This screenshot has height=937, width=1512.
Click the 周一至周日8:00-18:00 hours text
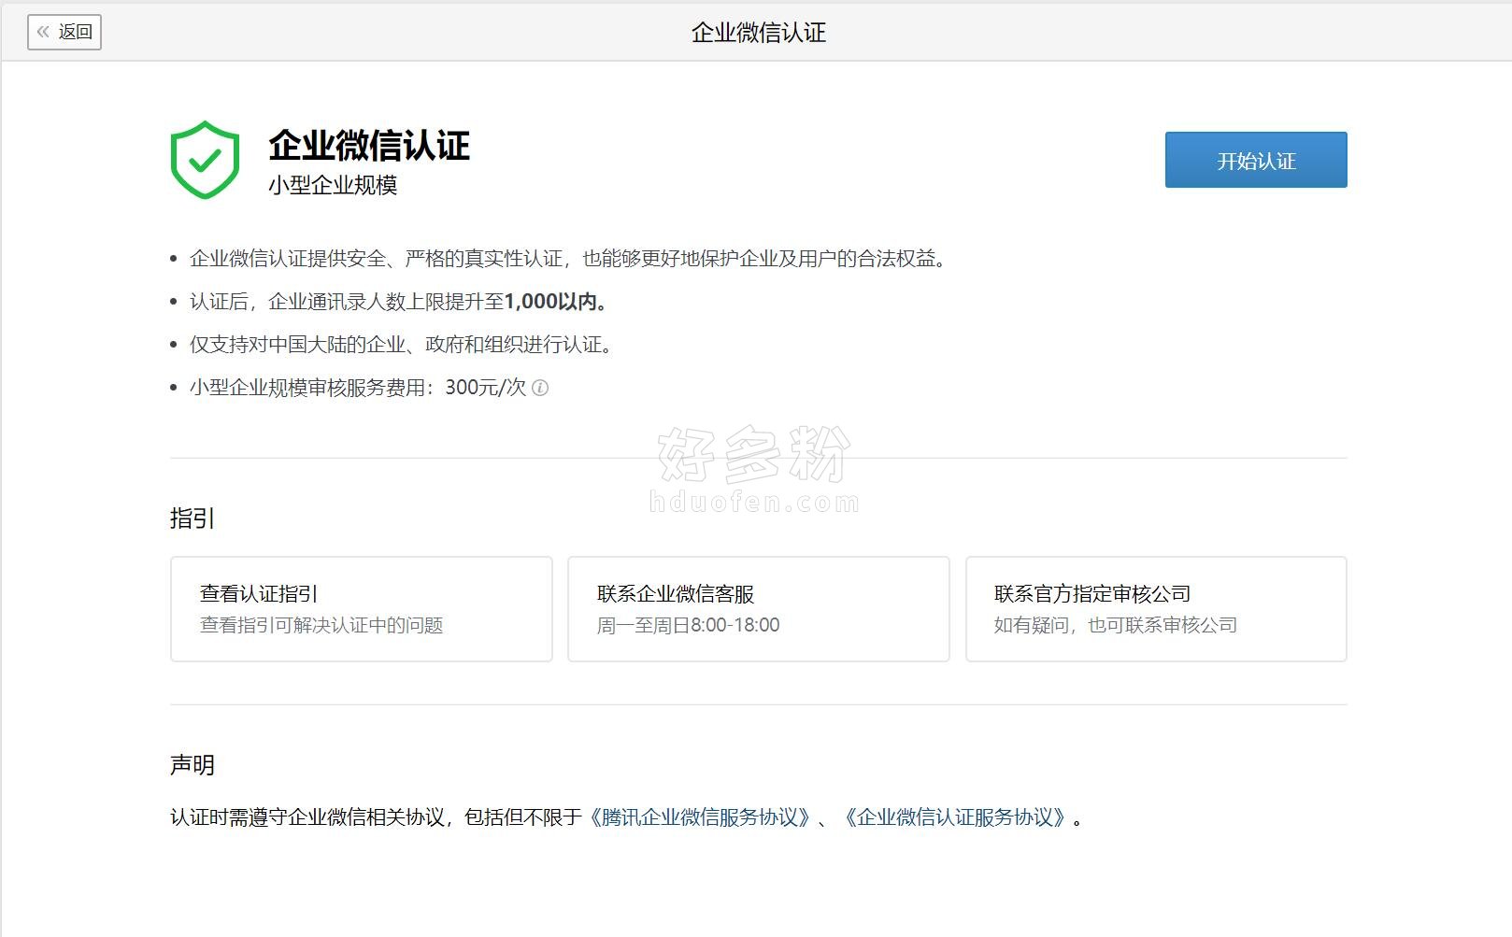689,625
